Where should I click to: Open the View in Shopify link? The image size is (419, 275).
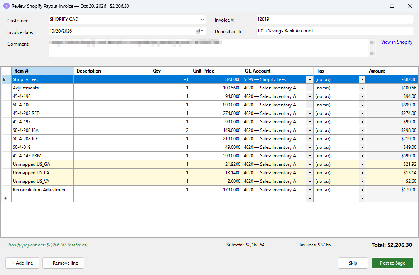click(x=397, y=42)
